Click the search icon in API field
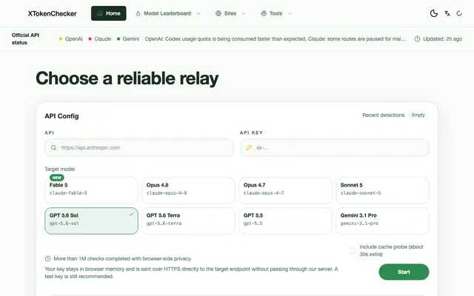 [53, 148]
